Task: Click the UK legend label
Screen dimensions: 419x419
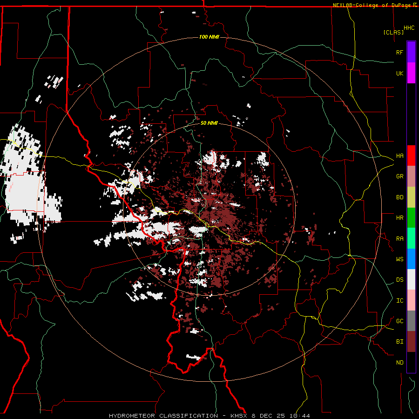Action: [399, 73]
